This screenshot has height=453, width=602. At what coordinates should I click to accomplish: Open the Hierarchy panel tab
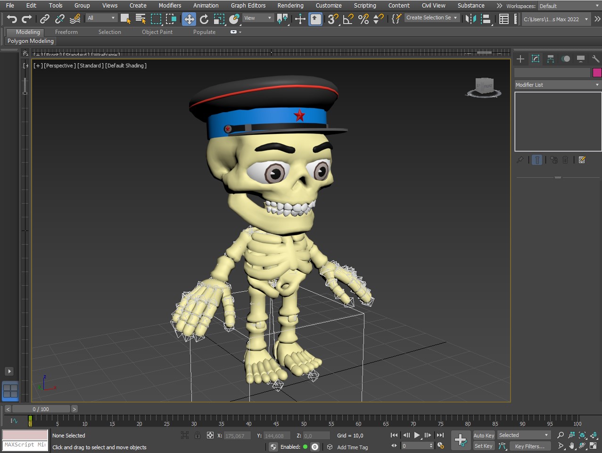(551, 59)
